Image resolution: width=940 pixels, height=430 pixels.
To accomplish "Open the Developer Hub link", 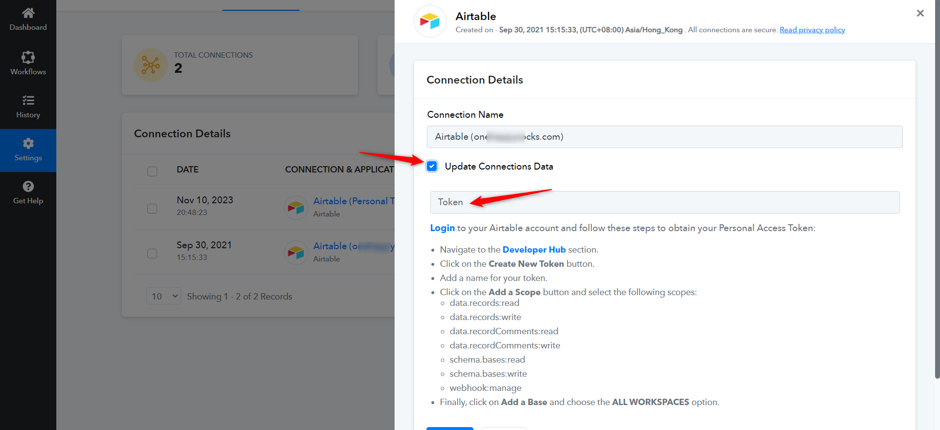I will click(534, 250).
